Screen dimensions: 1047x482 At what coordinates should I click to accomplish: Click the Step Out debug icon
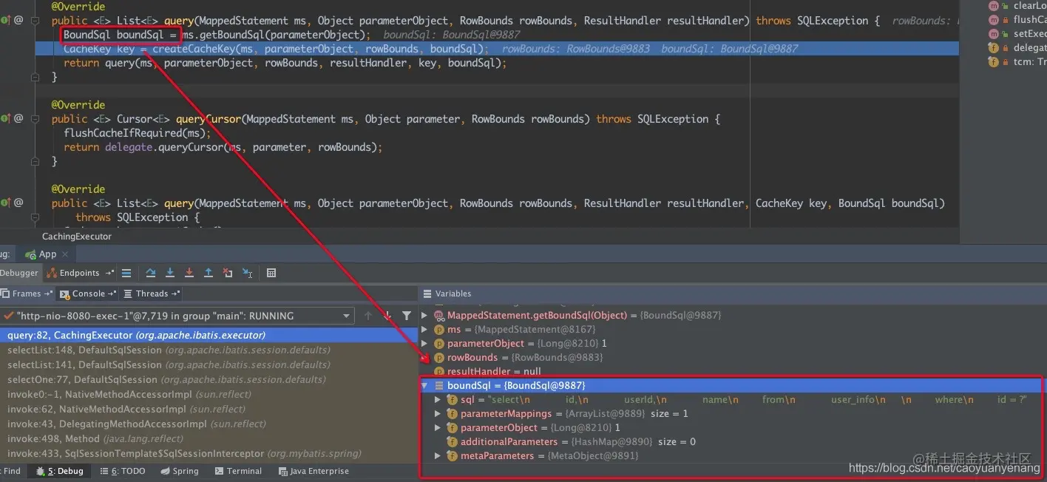click(209, 273)
